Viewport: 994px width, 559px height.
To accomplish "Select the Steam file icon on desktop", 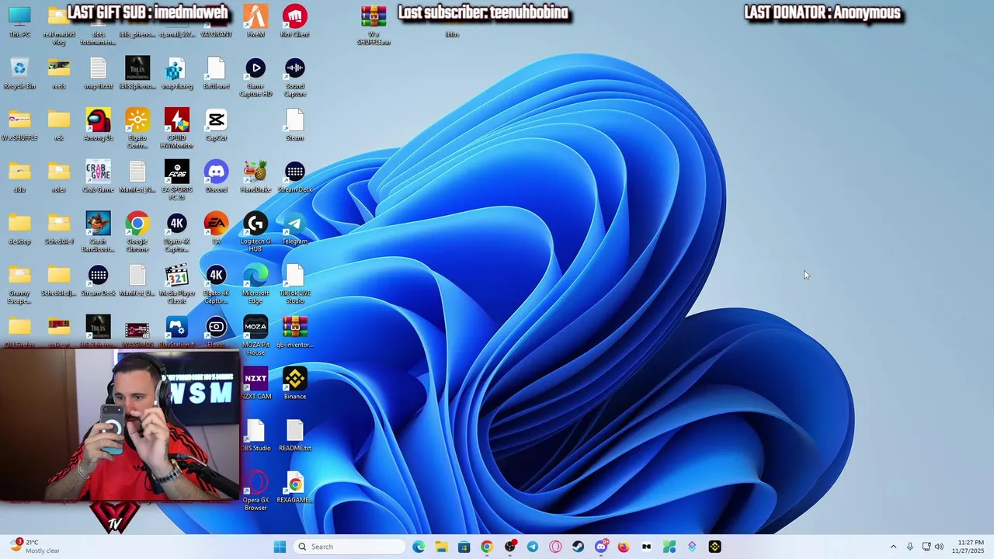I will click(x=294, y=125).
